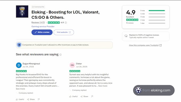181x102 pixels.
Task: Open Visit website link button
Action: 64,32
